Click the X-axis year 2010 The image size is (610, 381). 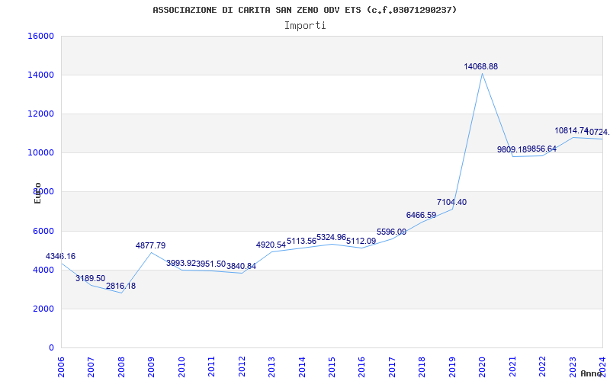(x=181, y=366)
